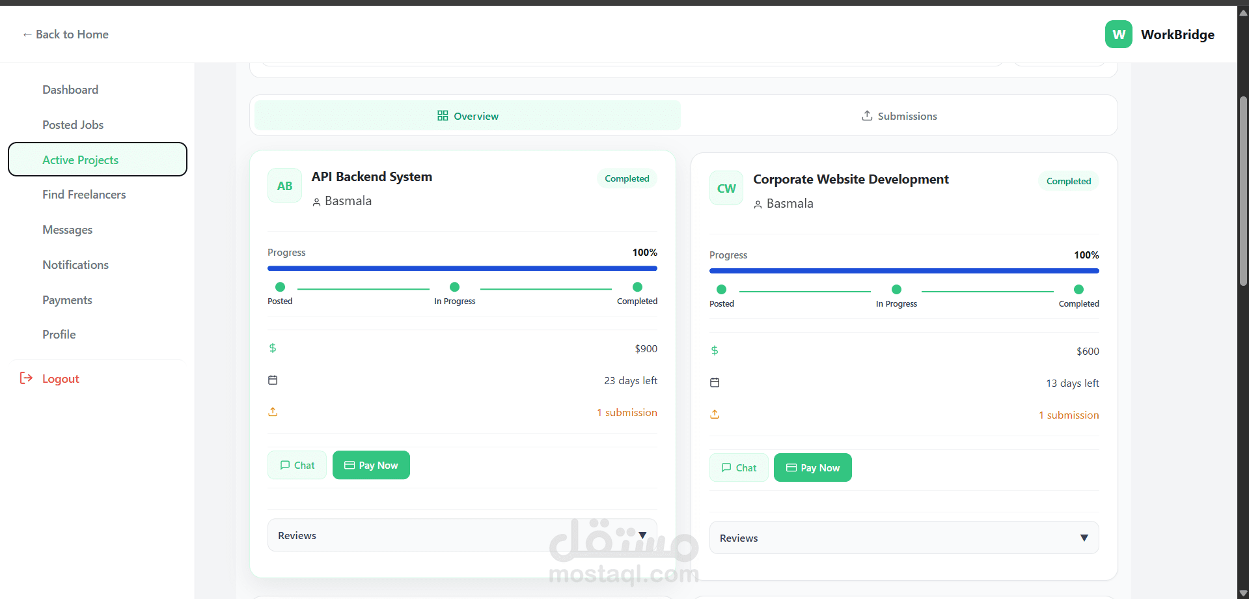Expand Reviews on API Backend System card
The width and height of the screenshot is (1249, 599).
(462, 535)
